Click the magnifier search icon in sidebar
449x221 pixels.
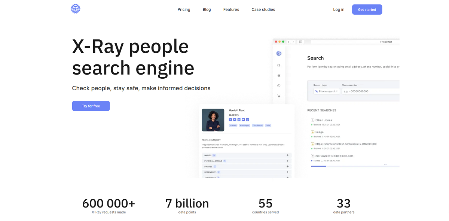point(279,66)
